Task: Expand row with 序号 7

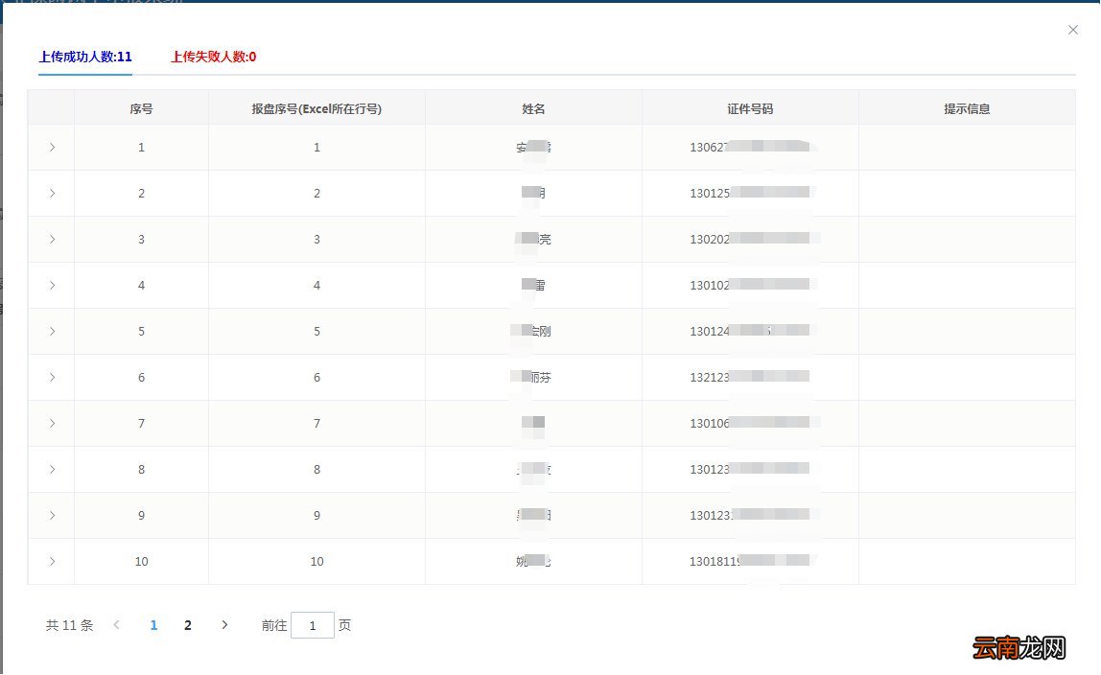Action: (x=52, y=423)
